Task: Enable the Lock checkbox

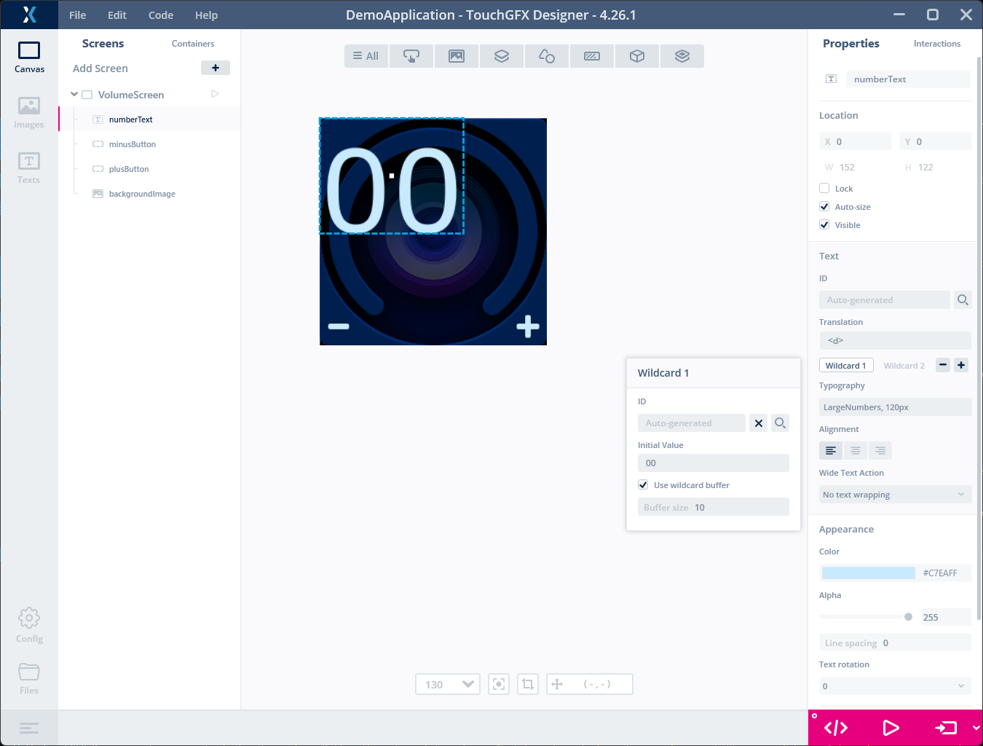Action: point(824,188)
